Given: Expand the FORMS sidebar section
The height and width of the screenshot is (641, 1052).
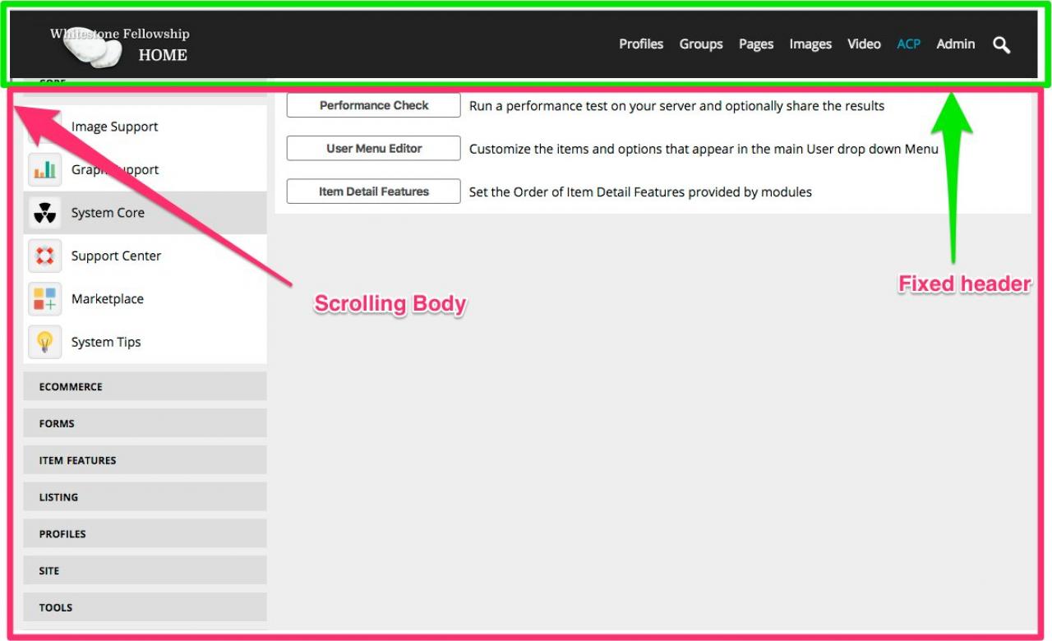Looking at the screenshot, I should click(145, 423).
